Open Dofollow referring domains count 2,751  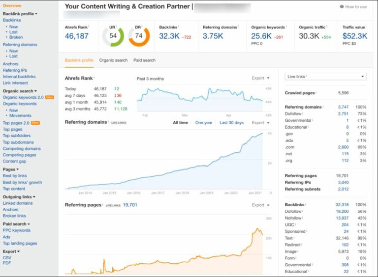343,114
